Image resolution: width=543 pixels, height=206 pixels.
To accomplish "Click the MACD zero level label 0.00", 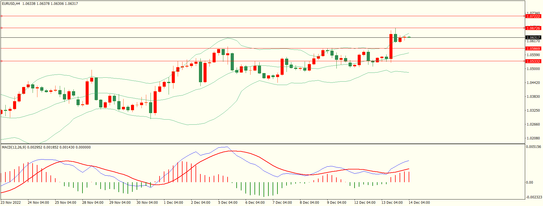I will coord(529,182).
